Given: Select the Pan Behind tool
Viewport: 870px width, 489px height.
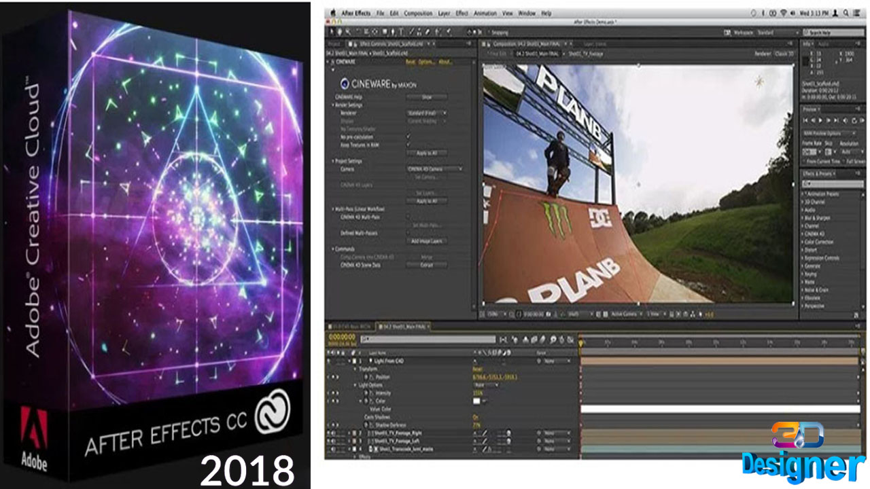Looking at the screenshot, I should (375, 32).
